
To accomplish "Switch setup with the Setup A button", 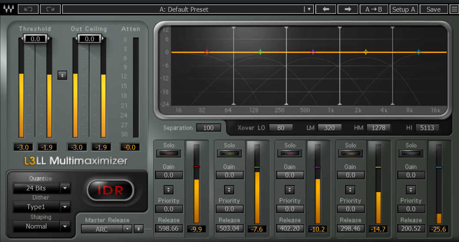I will click(x=404, y=9).
